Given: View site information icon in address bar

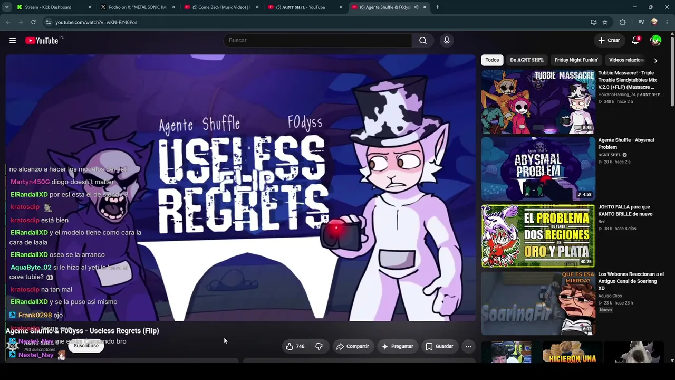Looking at the screenshot, I should click(x=48, y=22).
